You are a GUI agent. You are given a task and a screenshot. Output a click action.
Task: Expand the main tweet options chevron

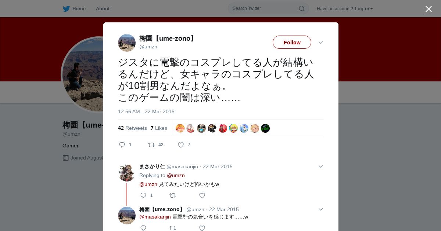point(321,43)
